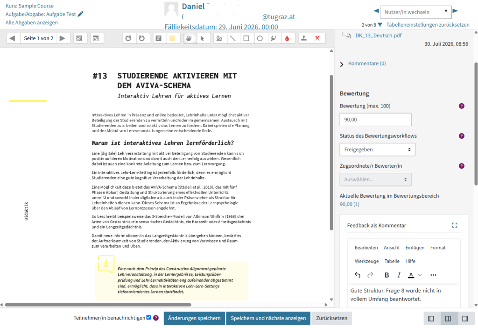Screen dimensions: 478x328
Task: Apply italic in feedback editor
Action: pyautogui.click(x=399, y=275)
